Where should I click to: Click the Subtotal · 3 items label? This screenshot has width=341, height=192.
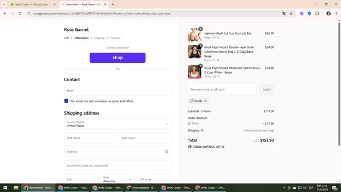(199, 111)
